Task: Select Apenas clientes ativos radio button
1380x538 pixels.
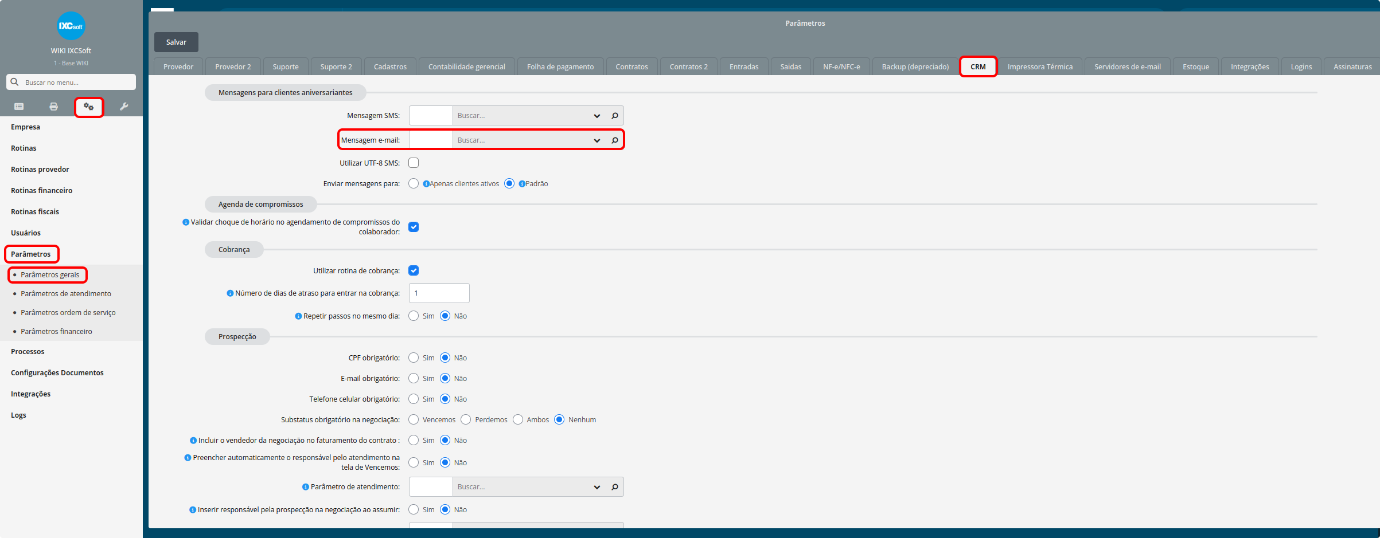Action: click(x=414, y=184)
